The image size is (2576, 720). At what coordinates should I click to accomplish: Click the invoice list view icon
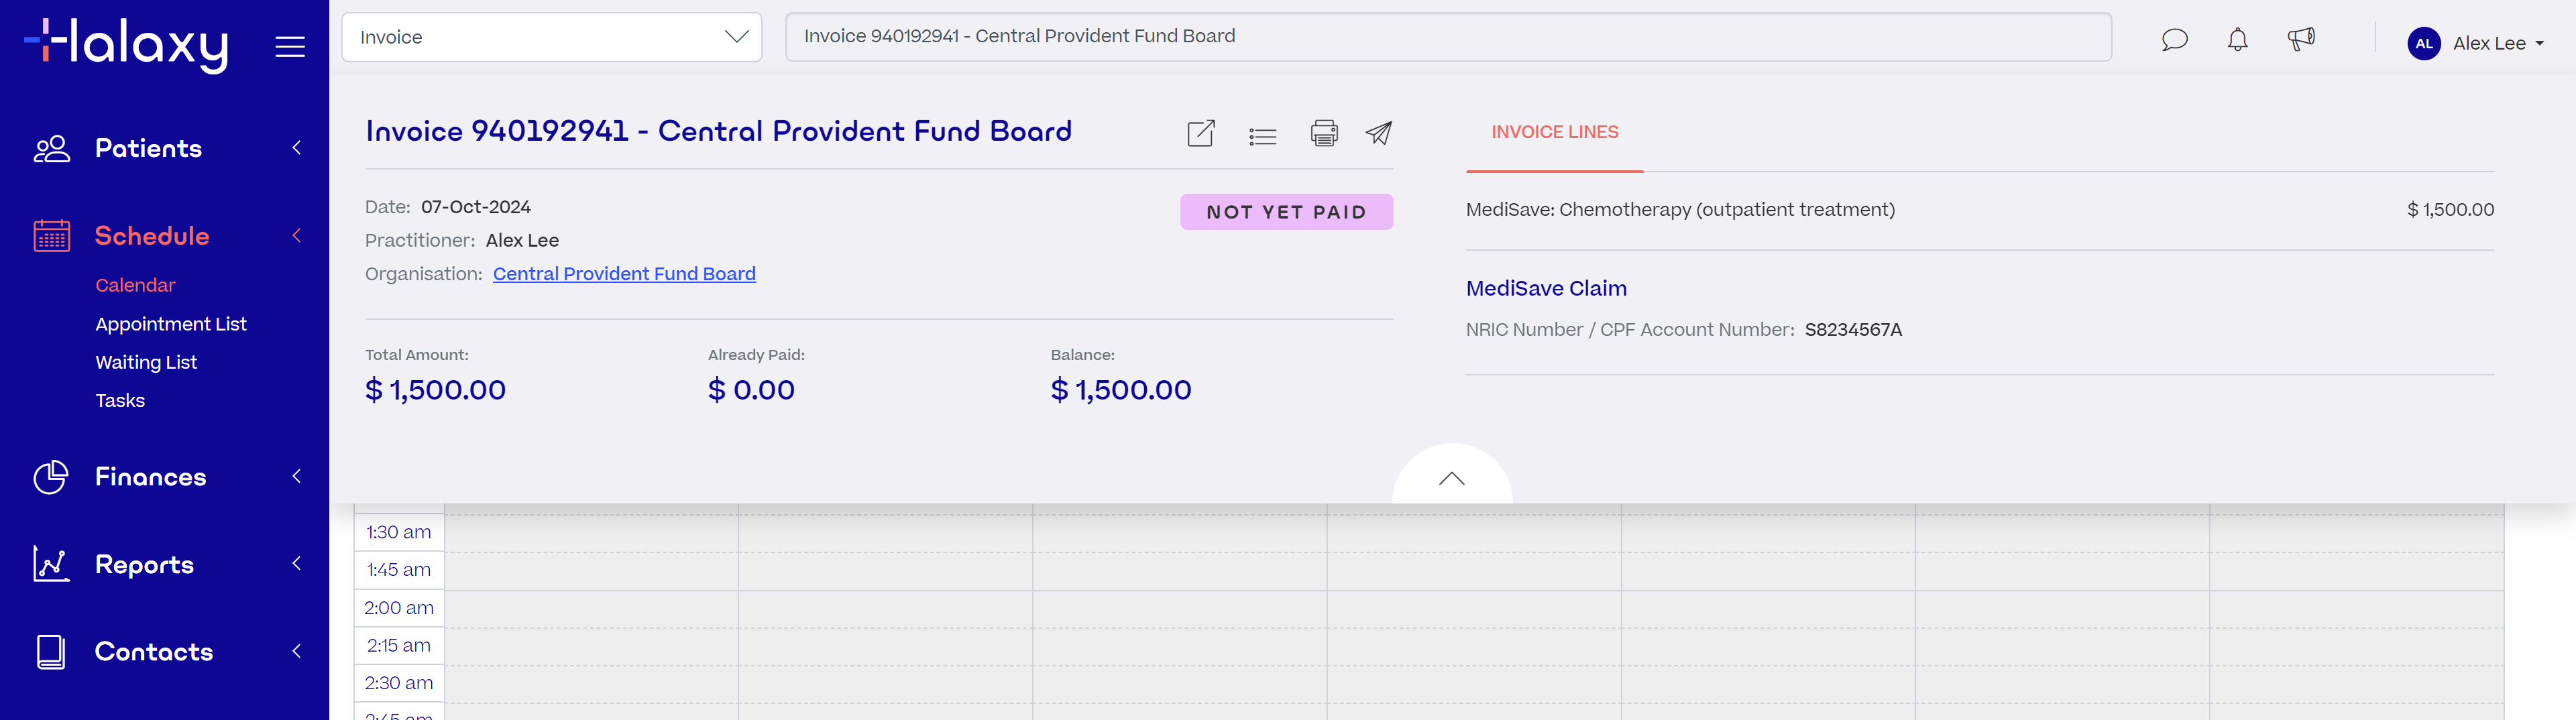(1262, 136)
